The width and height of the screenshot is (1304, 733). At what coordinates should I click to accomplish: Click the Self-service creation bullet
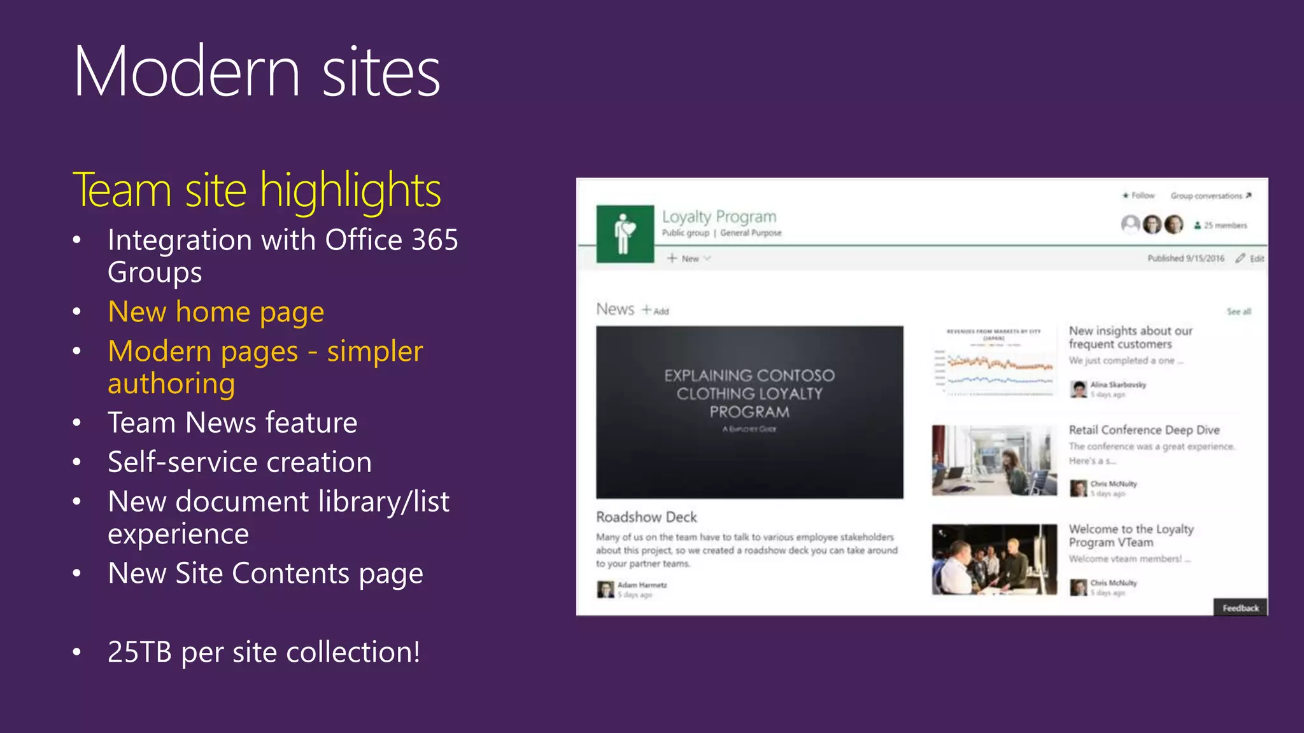pos(239,462)
